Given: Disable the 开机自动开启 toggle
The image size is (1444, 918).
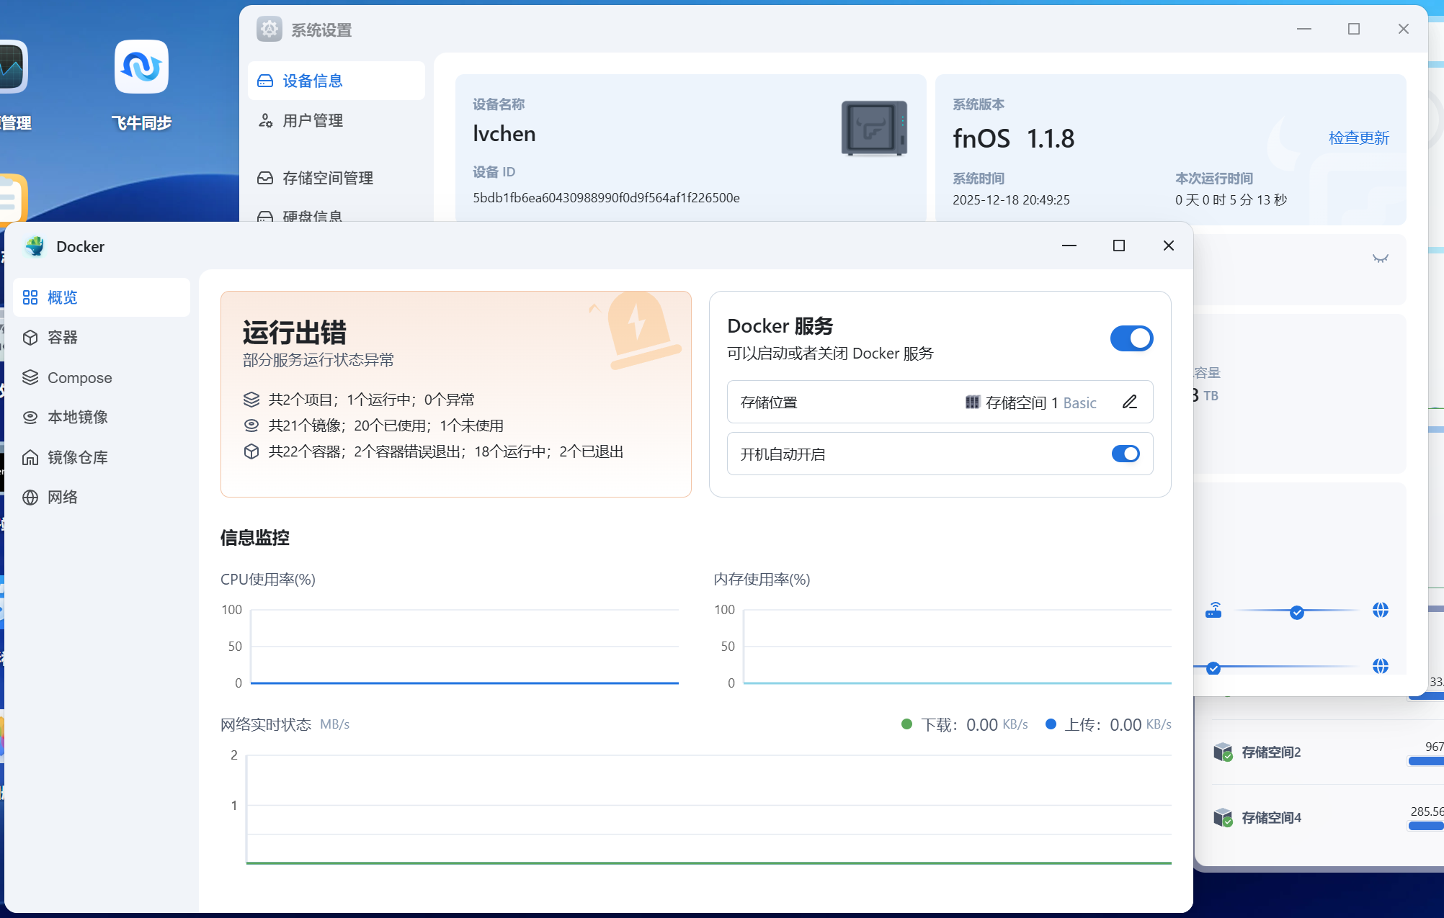Looking at the screenshot, I should [1125, 454].
